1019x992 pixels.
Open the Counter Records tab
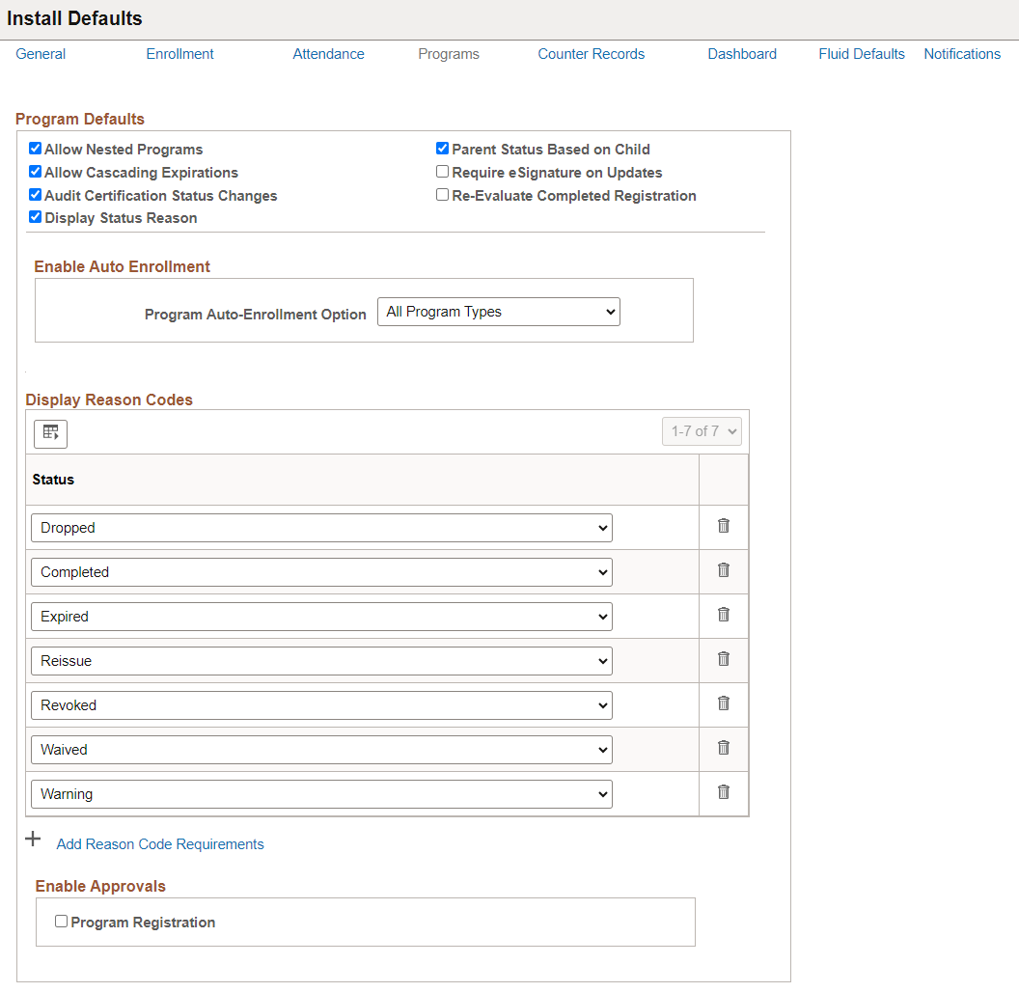(x=591, y=54)
